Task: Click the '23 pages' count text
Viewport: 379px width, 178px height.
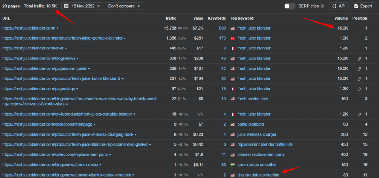Action: (11, 6)
